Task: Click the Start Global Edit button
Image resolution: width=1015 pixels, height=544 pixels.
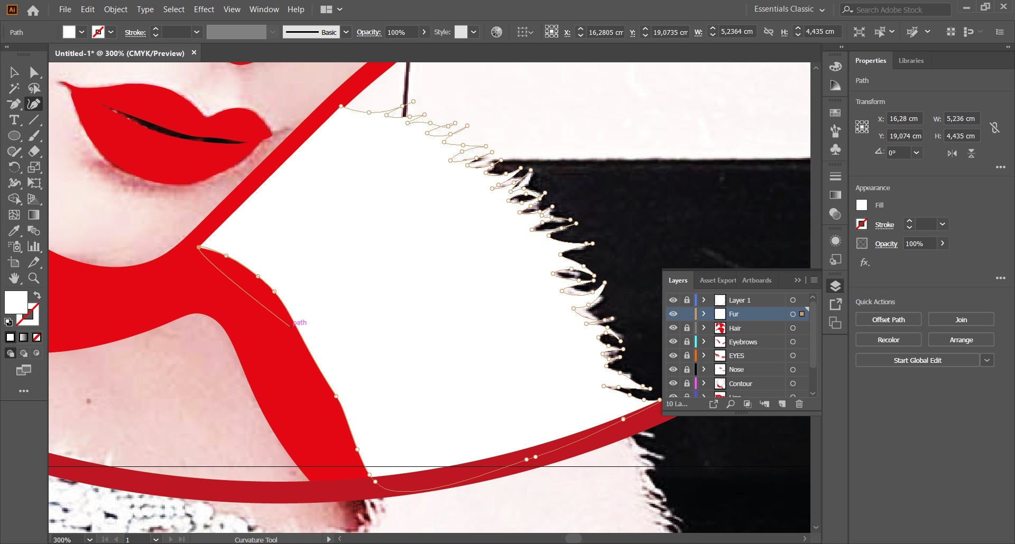Action: click(x=917, y=360)
